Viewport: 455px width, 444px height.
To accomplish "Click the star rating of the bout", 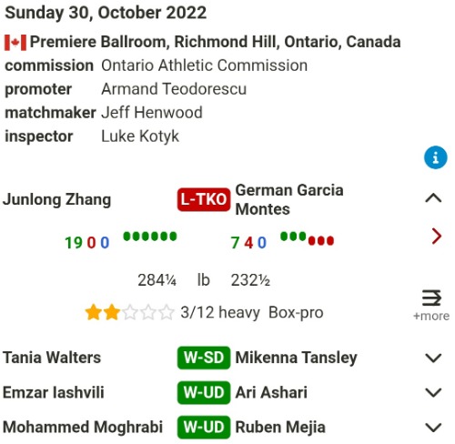I will 129,312.
